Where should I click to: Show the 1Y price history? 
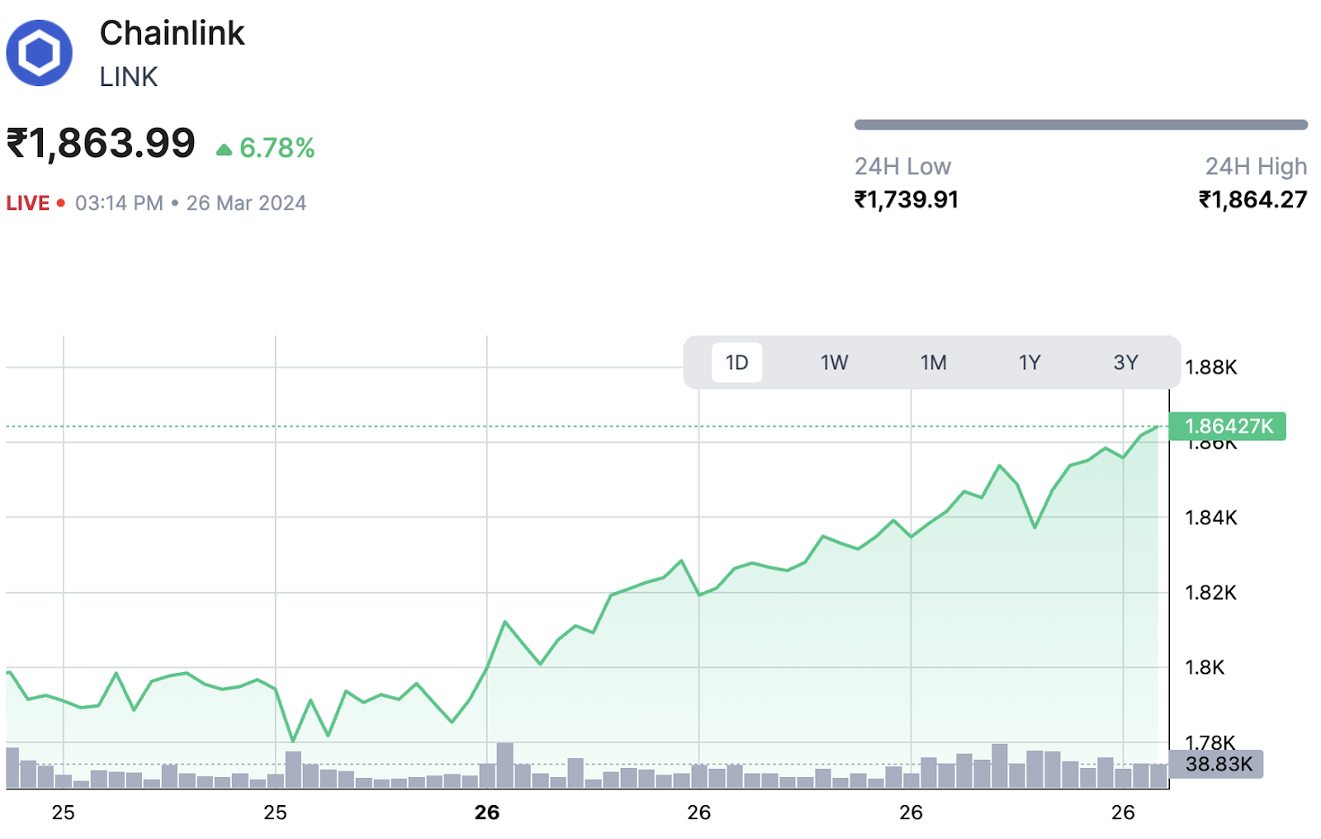tap(1029, 363)
